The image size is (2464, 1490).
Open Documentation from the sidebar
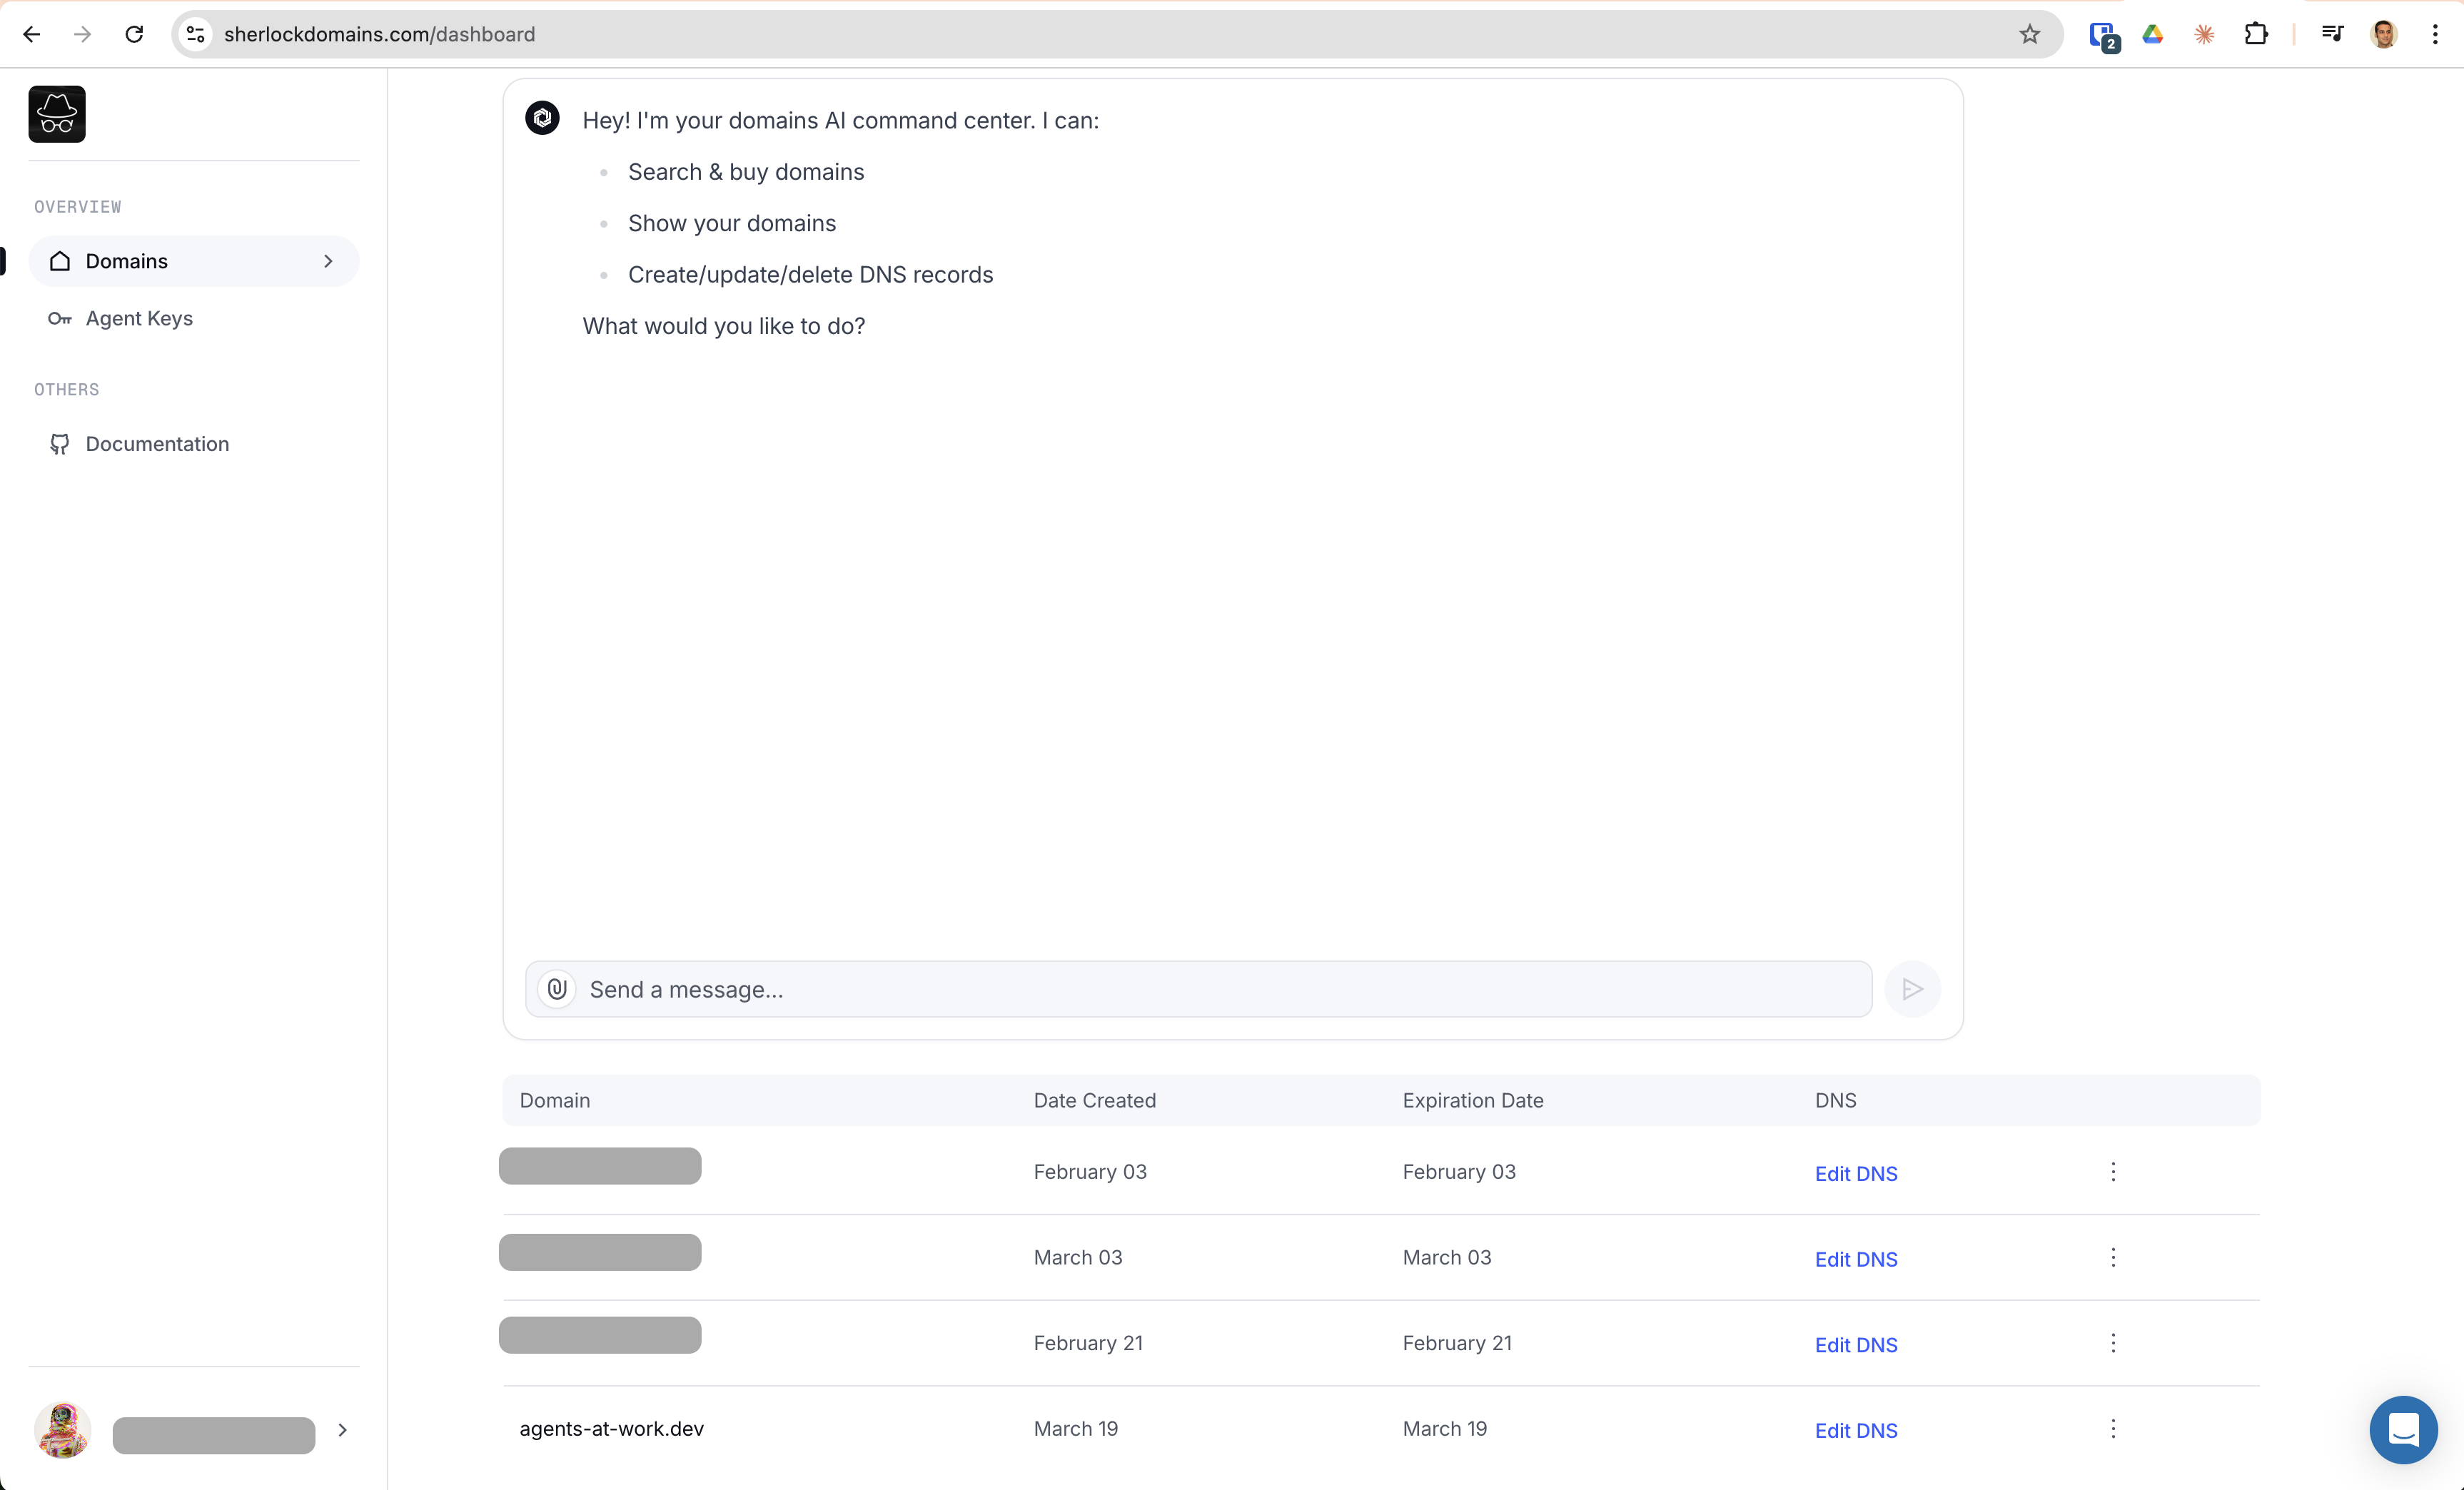click(157, 444)
